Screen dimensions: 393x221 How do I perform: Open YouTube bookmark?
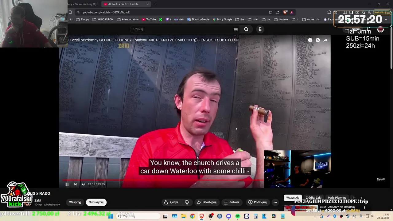point(149,19)
